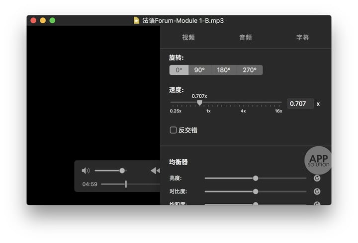Viewport: 358px width, 243px height.
Task: Click the 0.707 speed input field
Action: 300,104
